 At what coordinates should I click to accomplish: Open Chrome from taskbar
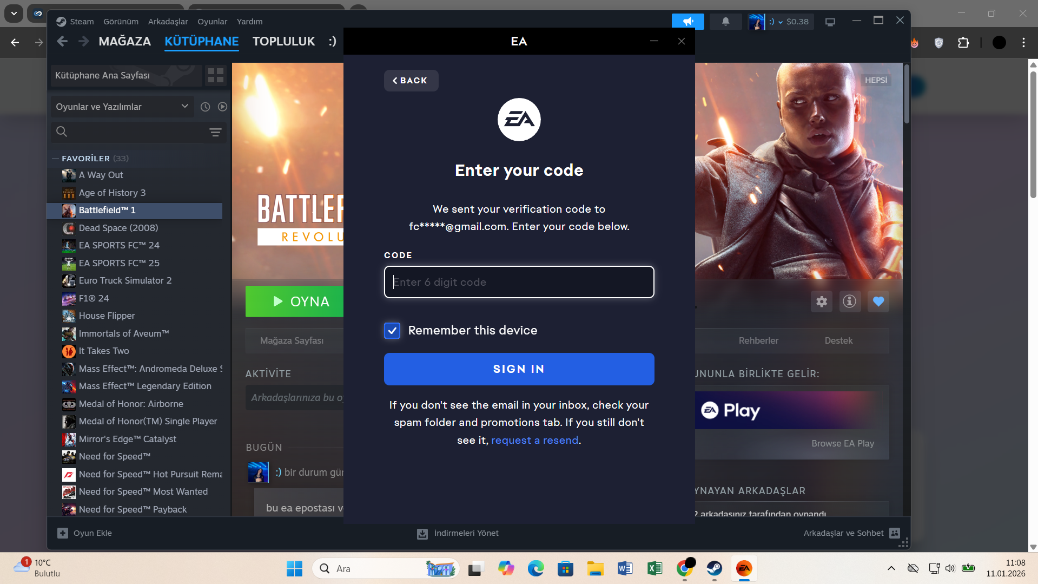tap(685, 569)
